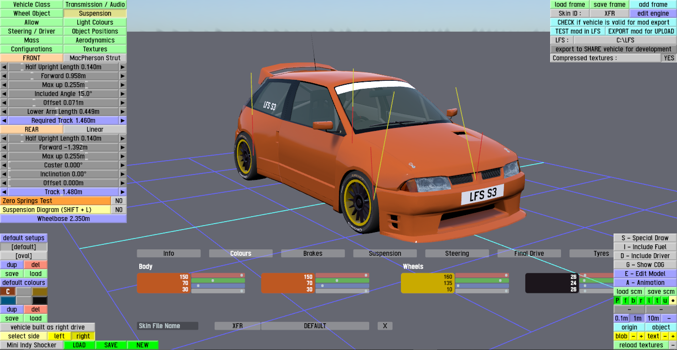The width and height of the screenshot is (677, 350).
Task: Open Transmission / Audio section
Action: coord(95,4)
